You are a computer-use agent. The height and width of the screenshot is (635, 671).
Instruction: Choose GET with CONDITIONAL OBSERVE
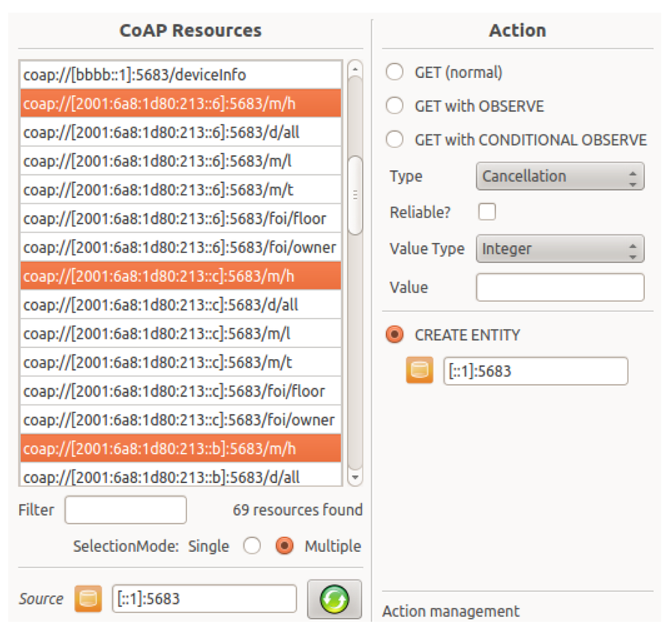coord(394,140)
